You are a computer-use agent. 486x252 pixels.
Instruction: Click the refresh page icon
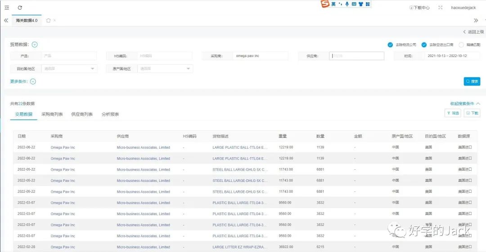(20, 8)
